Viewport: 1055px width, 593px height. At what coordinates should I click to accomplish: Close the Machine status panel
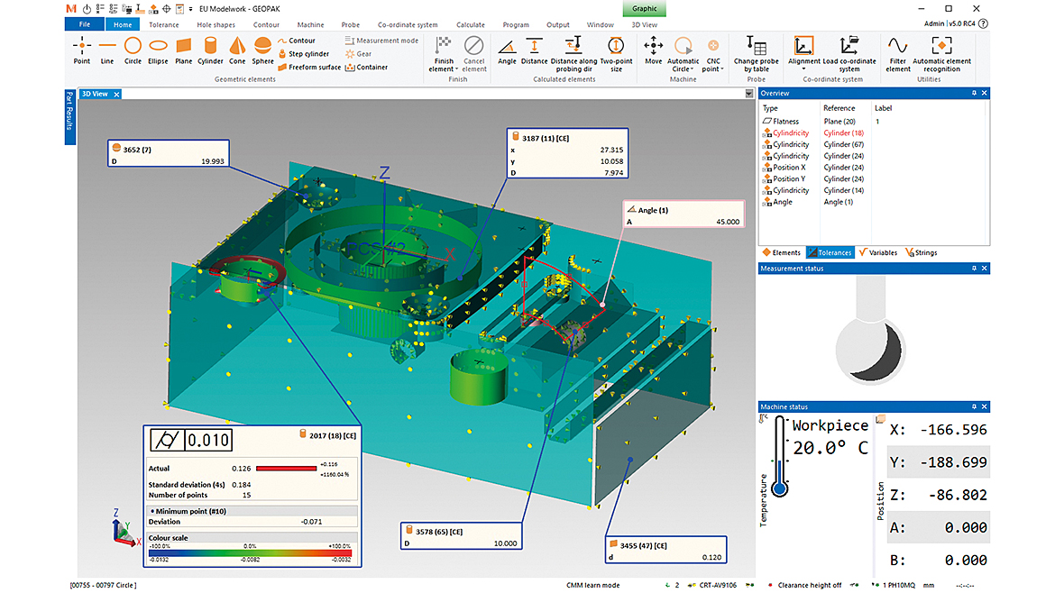click(x=985, y=406)
